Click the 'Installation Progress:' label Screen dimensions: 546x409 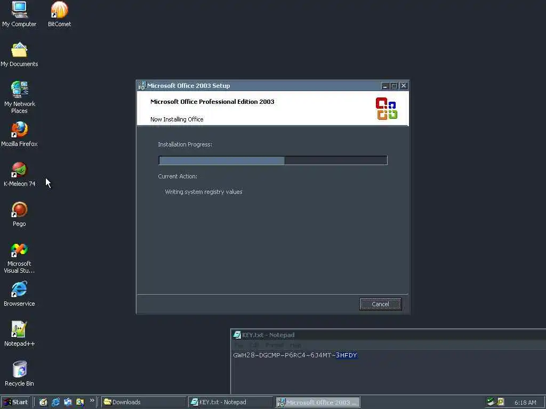coord(185,144)
